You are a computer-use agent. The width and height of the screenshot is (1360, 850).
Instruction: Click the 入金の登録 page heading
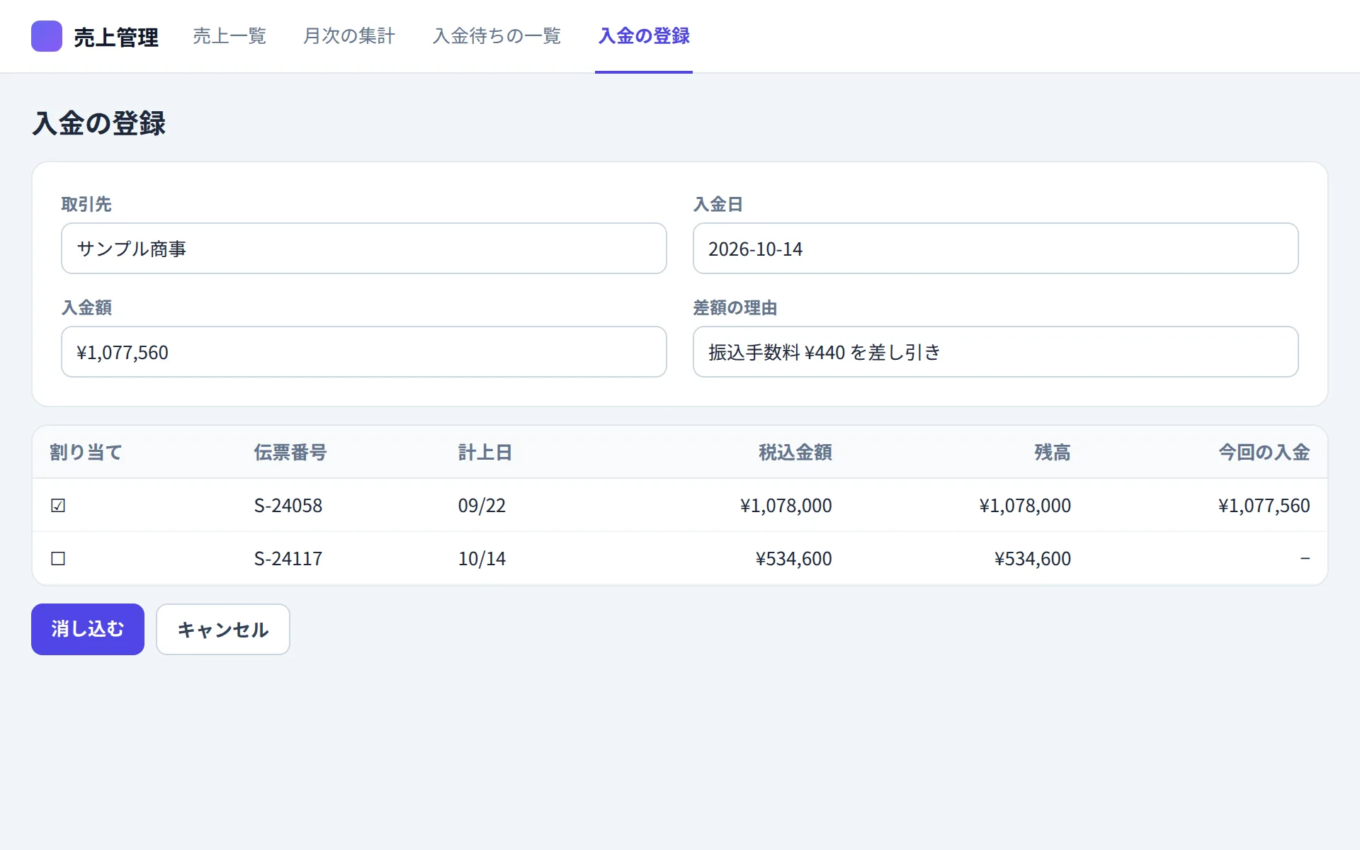[99, 123]
